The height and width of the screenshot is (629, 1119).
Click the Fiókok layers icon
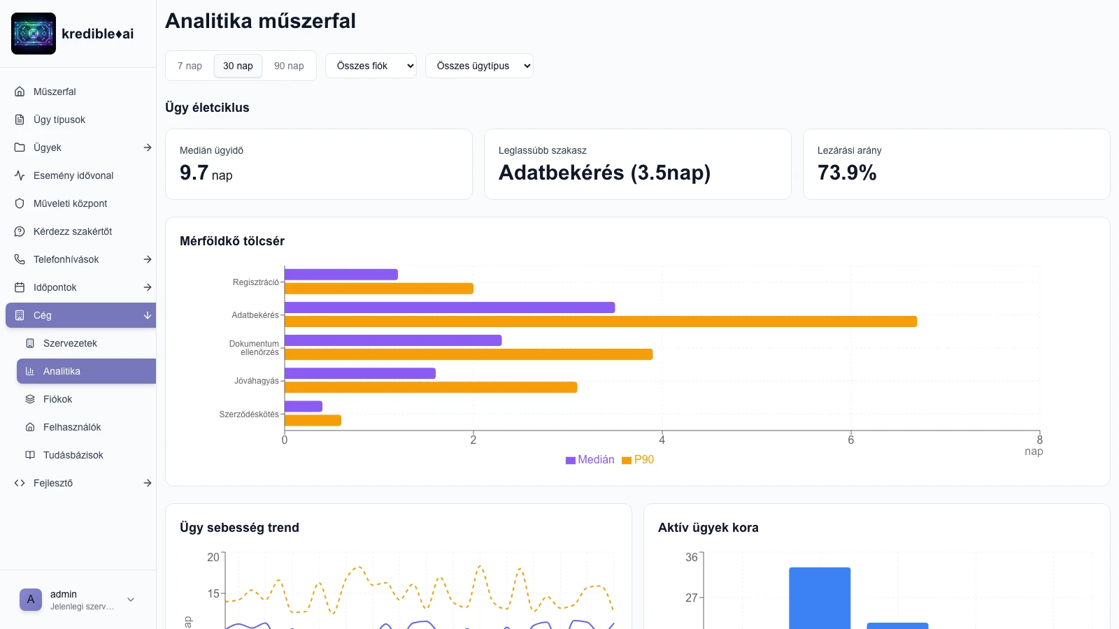(30, 399)
